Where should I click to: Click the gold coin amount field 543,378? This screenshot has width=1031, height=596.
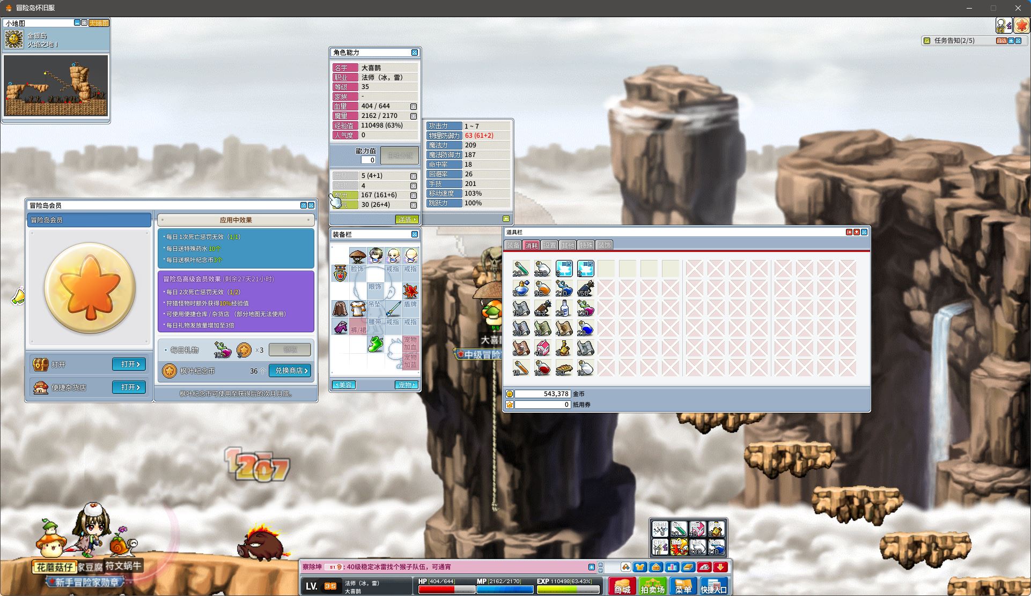(x=542, y=393)
